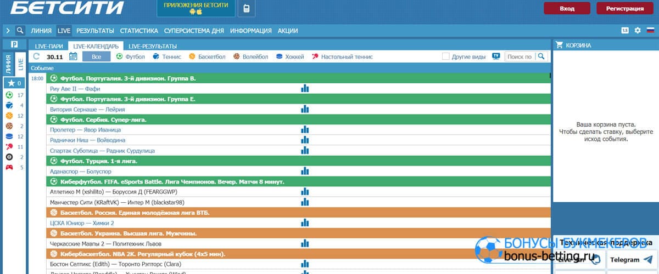Expand the left navigation arrow
This screenshot has width=659, height=274.
point(8,31)
